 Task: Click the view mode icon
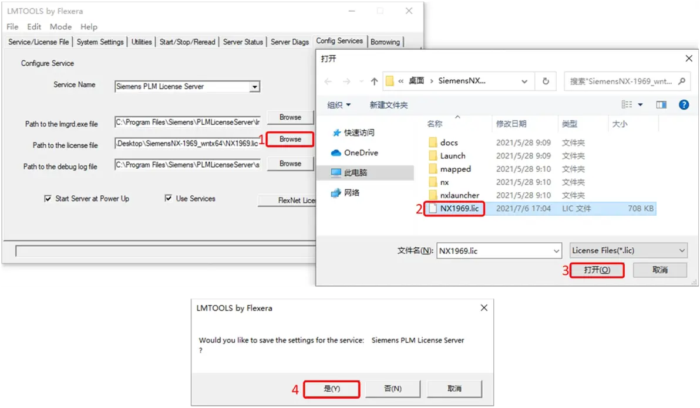[x=627, y=105]
